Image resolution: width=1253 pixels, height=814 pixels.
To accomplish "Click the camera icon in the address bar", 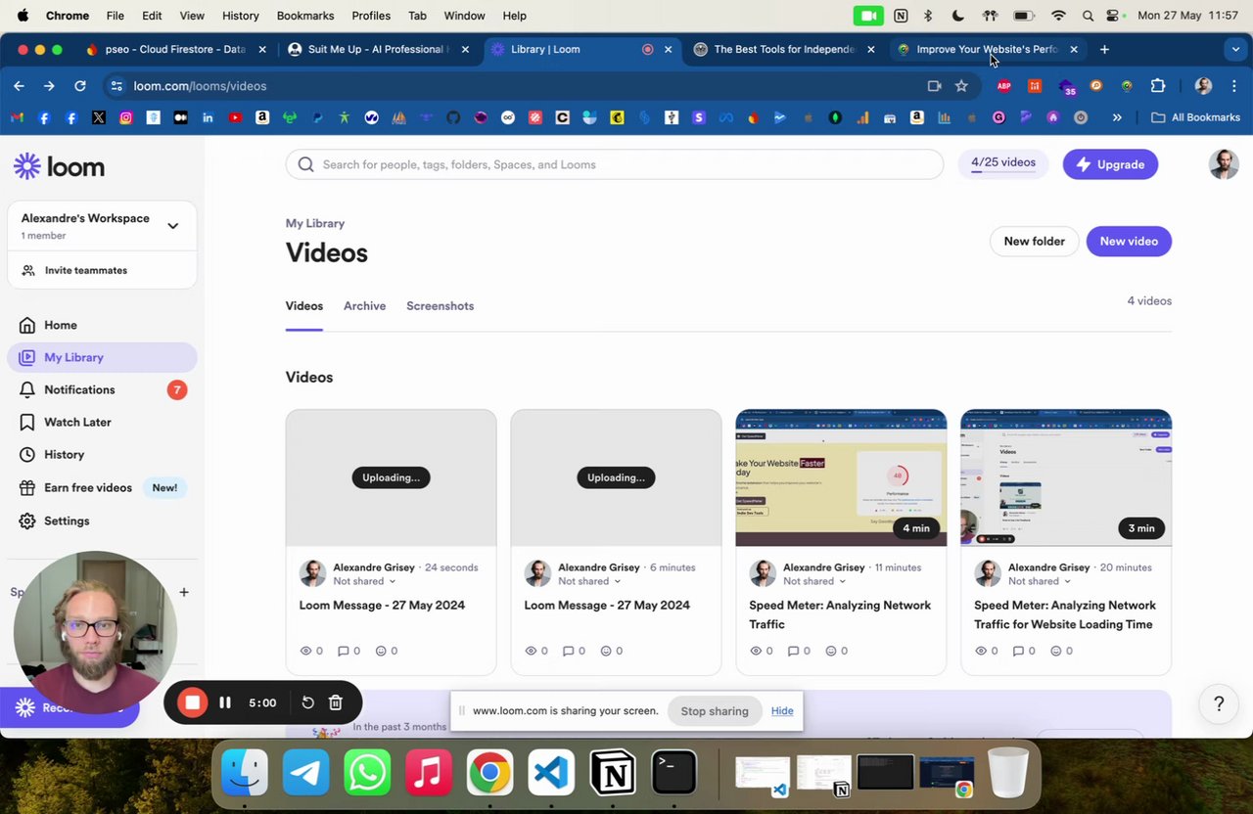I will [934, 86].
